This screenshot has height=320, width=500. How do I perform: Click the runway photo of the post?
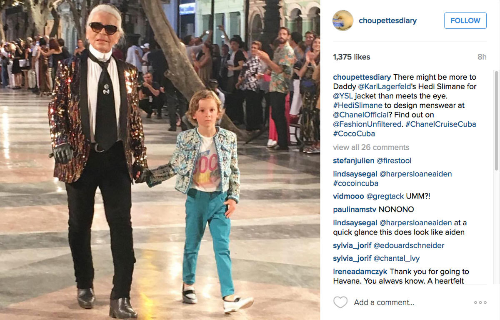point(160,160)
